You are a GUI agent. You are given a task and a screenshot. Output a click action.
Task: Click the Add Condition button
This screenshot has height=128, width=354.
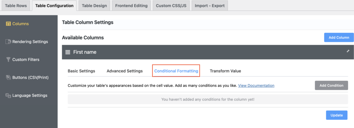tap(332, 86)
